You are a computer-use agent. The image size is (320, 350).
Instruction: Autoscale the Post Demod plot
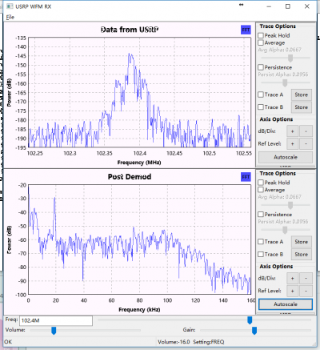[x=286, y=304]
